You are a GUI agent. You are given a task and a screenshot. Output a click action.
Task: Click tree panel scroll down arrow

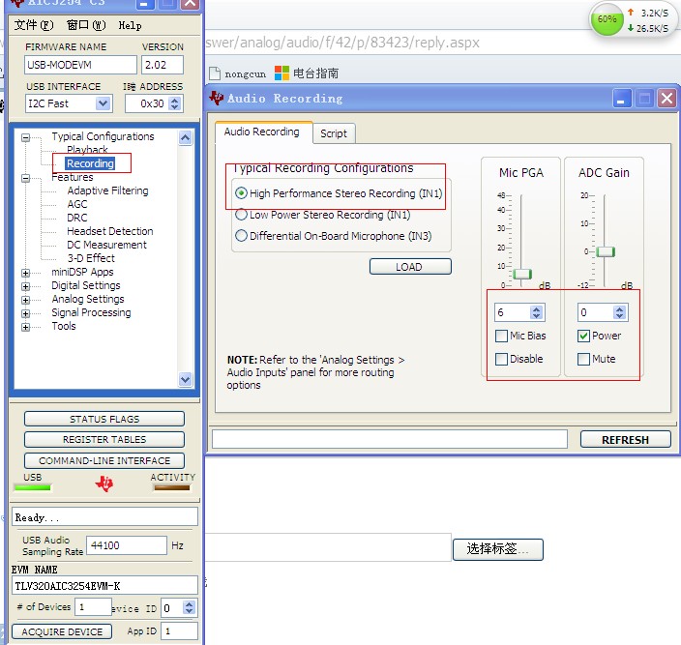point(185,379)
